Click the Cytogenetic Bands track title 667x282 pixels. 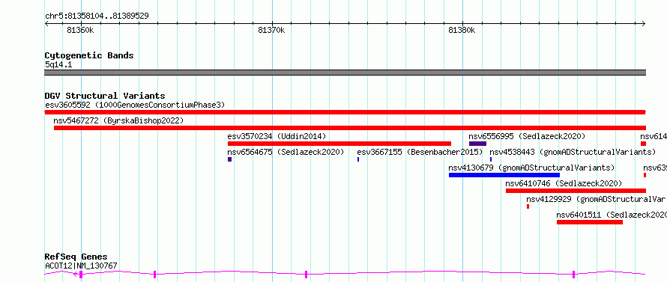(89, 55)
